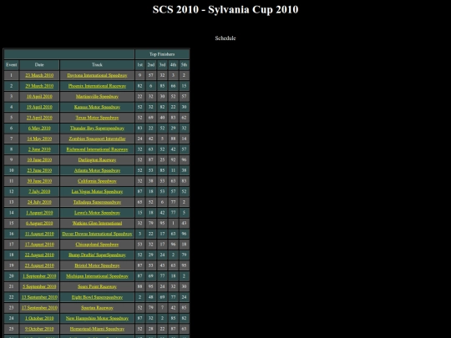Open the New Hampshire Motor Speedway link

point(97,318)
